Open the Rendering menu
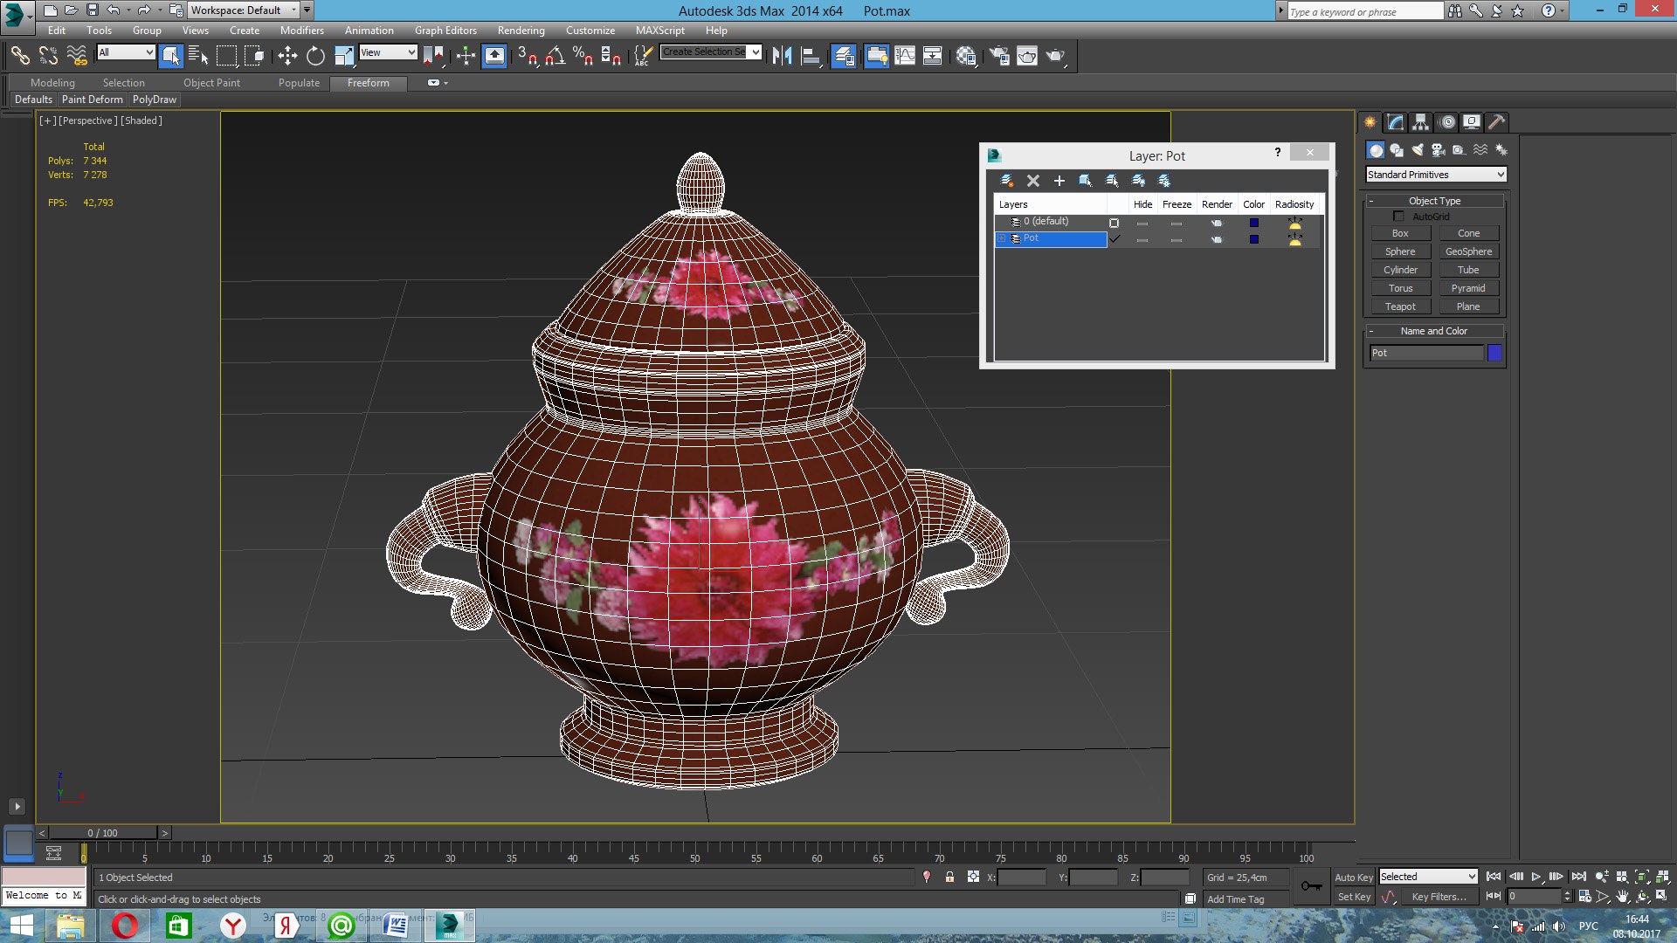The width and height of the screenshot is (1677, 943). (x=521, y=30)
